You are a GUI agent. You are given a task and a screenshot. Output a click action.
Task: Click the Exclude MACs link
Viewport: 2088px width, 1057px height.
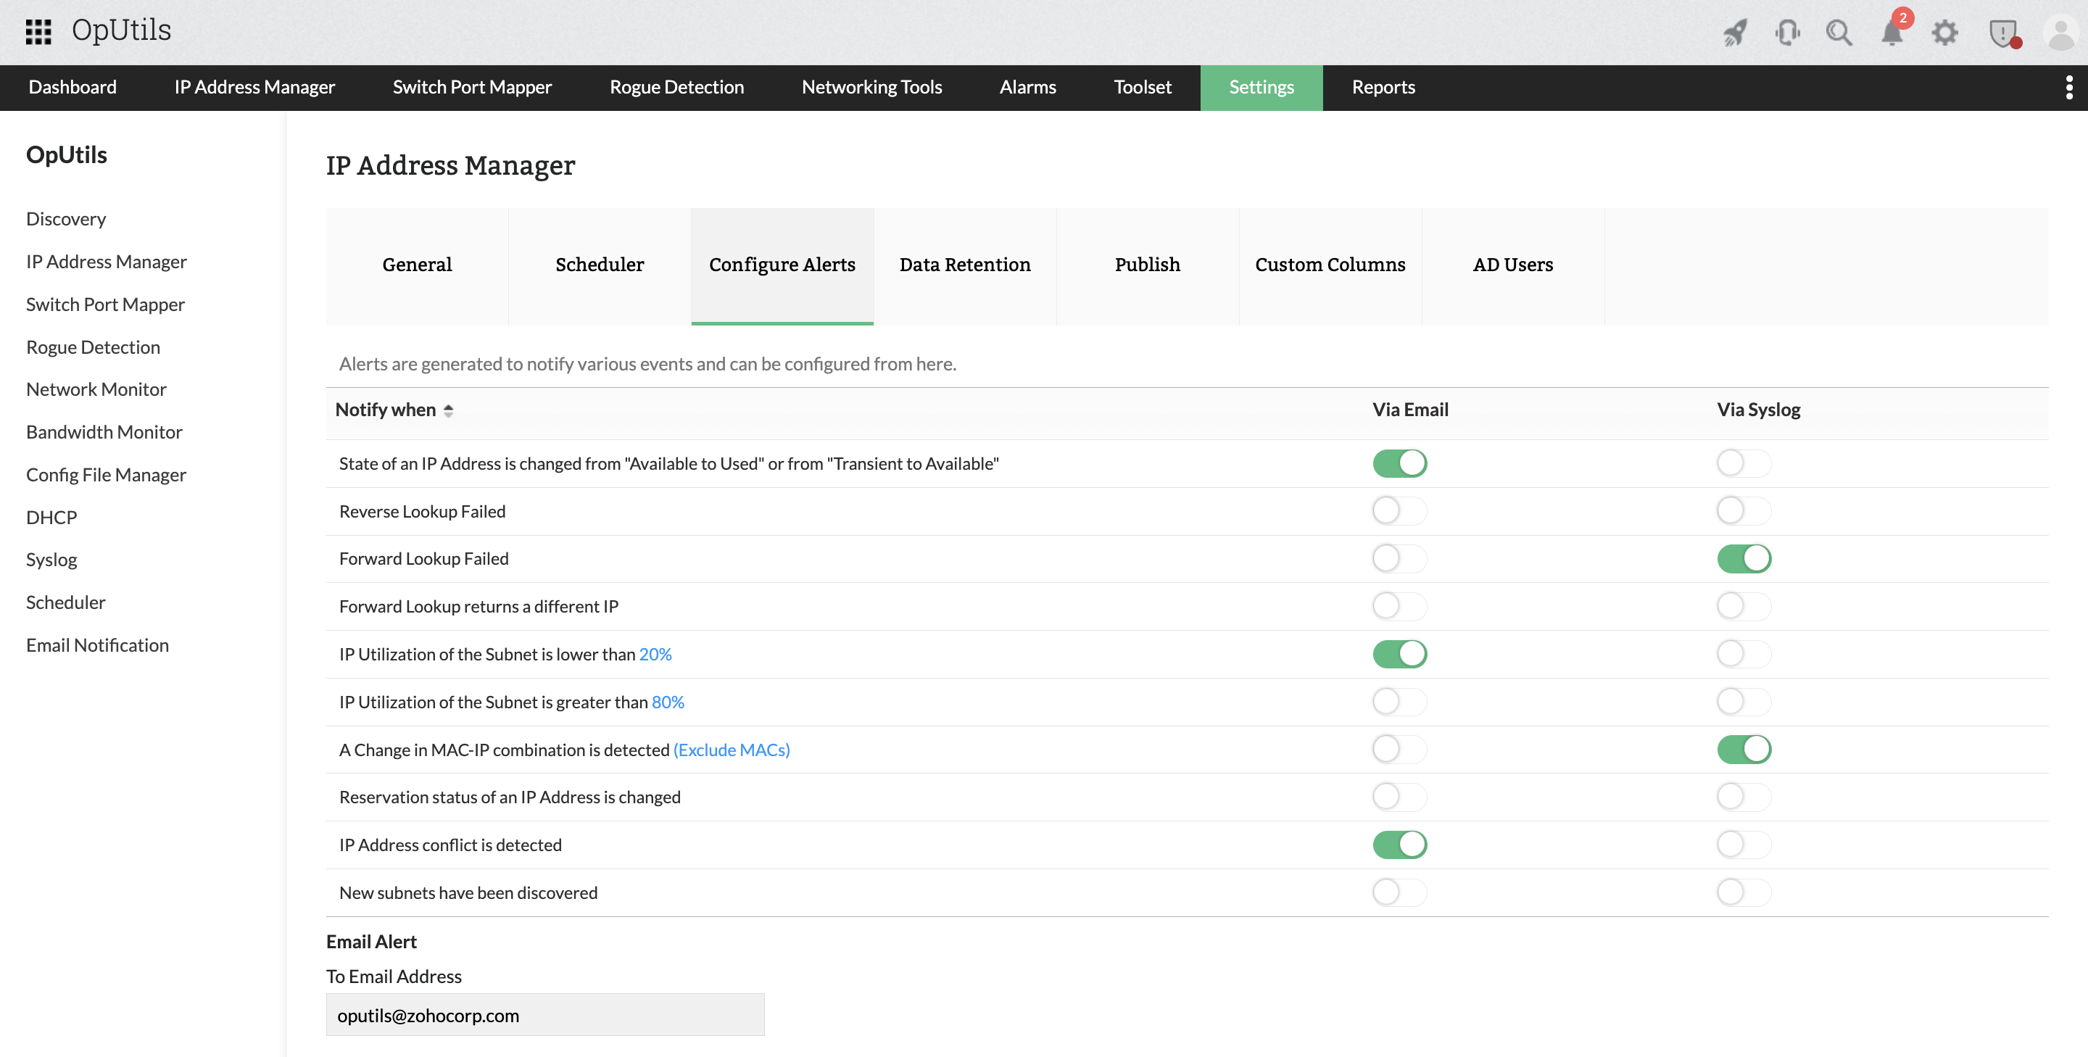tap(731, 750)
